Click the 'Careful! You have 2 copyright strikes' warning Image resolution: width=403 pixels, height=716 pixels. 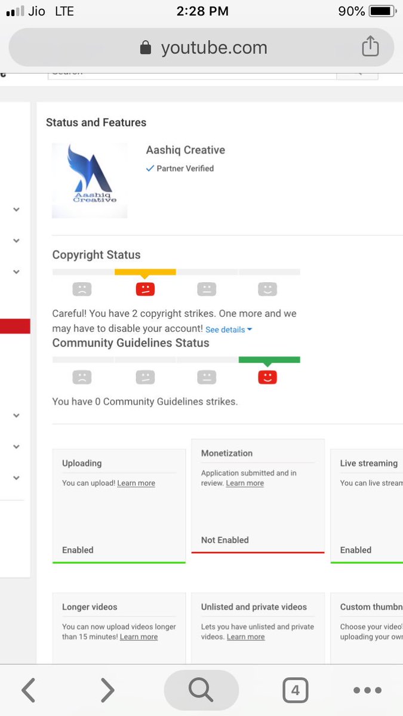[x=174, y=321]
